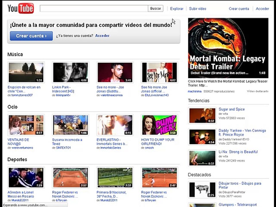
Task: Open the machinima channel link
Action: pos(195,91)
